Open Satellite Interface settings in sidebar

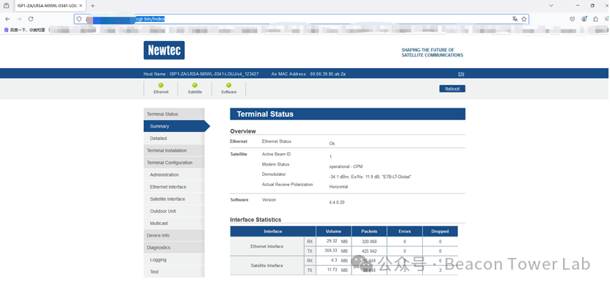(x=174, y=199)
